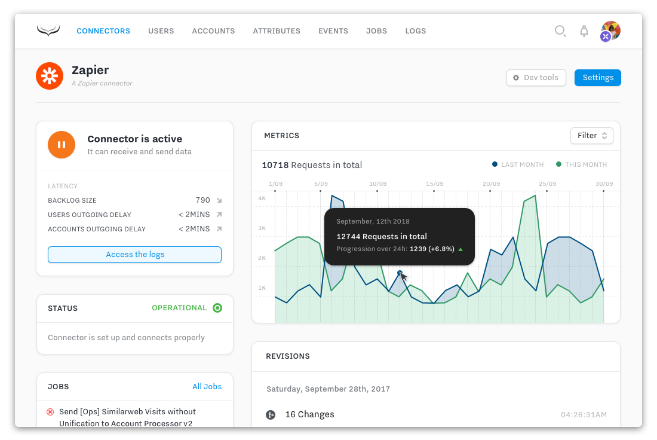The width and height of the screenshot is (657, 440).
Task: Open Dev tools
Action: 536,78
